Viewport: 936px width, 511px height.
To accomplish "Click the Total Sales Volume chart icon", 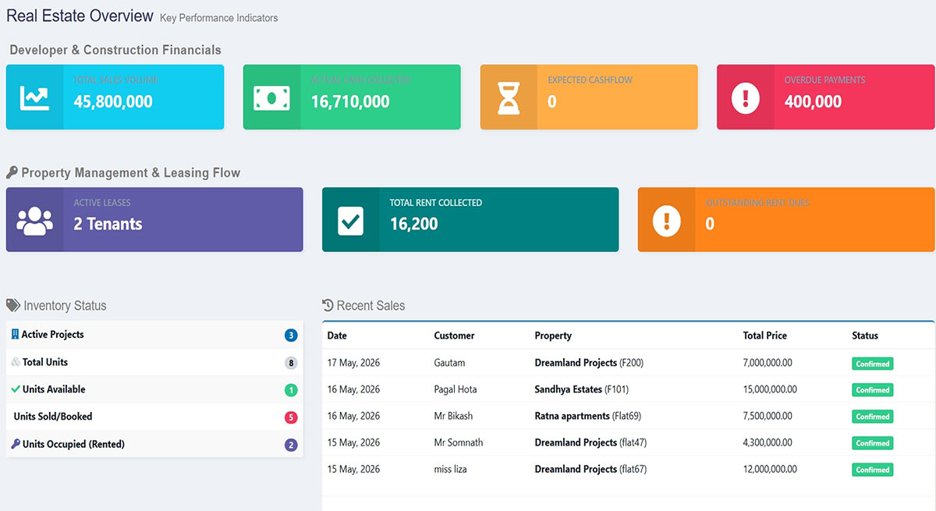I will click(34, 98).
